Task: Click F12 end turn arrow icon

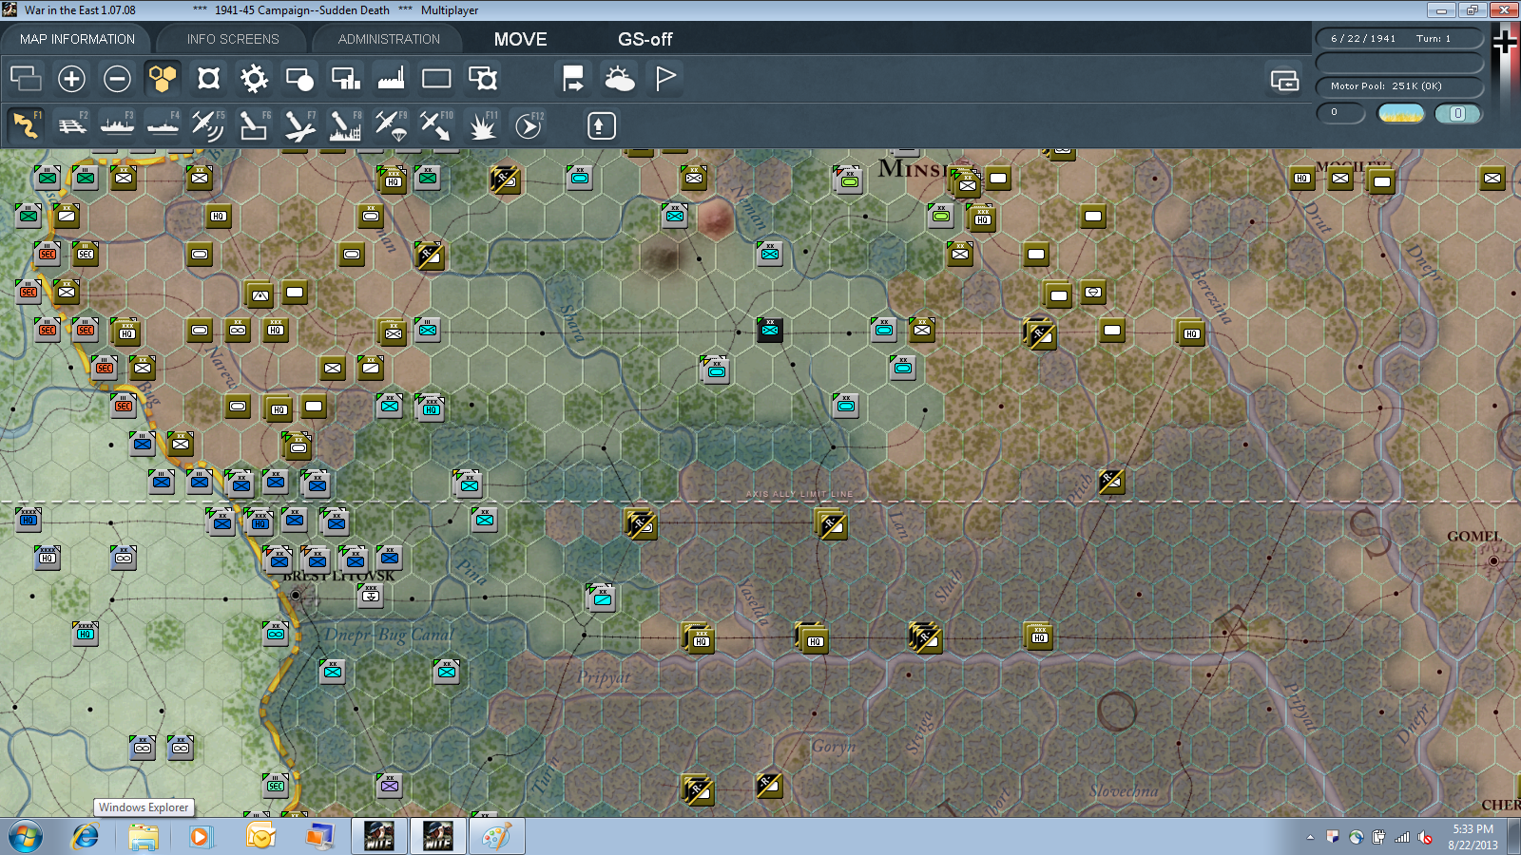Action: [529, 124]
